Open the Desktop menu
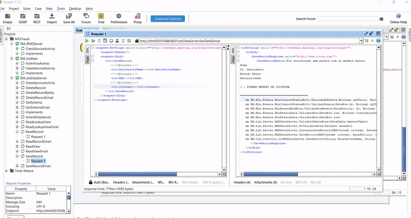 (75, 8)
